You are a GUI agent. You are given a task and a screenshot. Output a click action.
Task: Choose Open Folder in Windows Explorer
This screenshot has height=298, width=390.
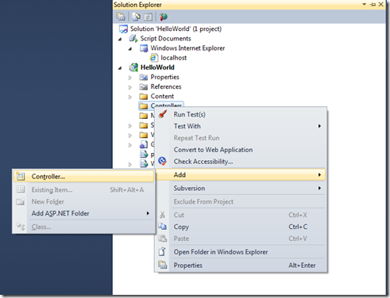point(241,252)
